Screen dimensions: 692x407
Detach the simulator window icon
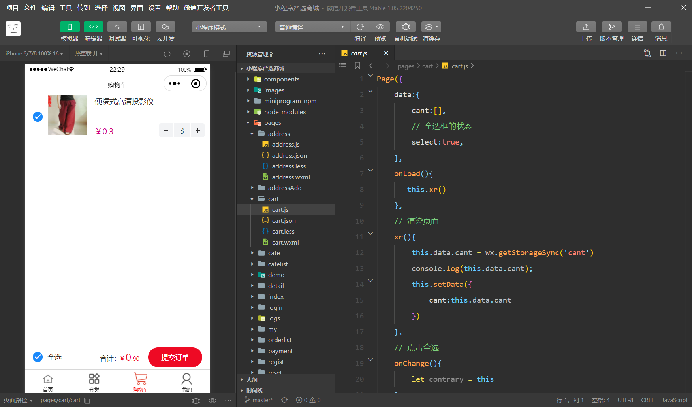tap(226, 54)
